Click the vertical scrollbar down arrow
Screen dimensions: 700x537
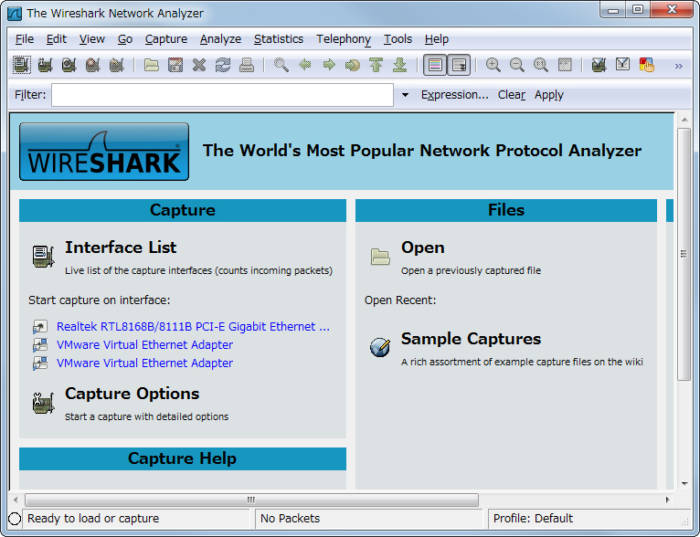[x=684, y=483]
